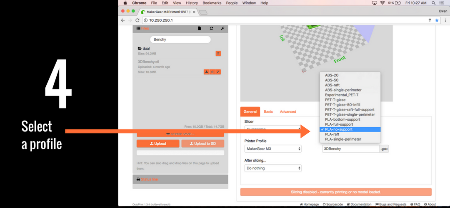Viewport: 450px width, 208px height.
Task: Select ABS-20 slicing profile
Action: (x=332, y=75)
